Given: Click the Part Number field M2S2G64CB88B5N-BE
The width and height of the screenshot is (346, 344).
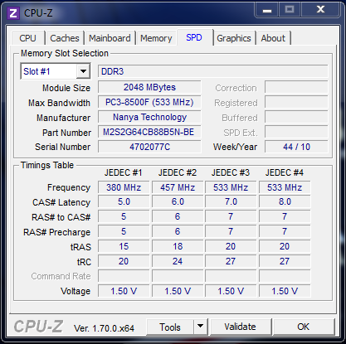Looking at the screenshot, I should point(149,132).
